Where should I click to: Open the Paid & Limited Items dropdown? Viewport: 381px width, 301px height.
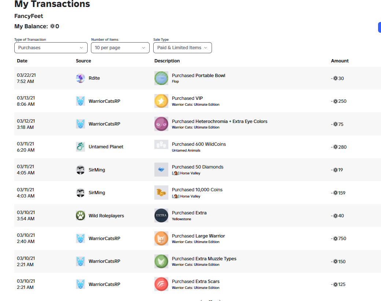[183, 48]
